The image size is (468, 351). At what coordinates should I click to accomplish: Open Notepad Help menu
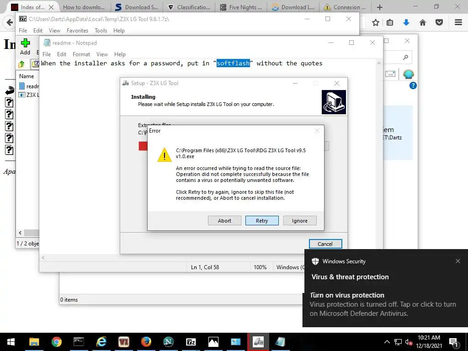click(120, 54)
